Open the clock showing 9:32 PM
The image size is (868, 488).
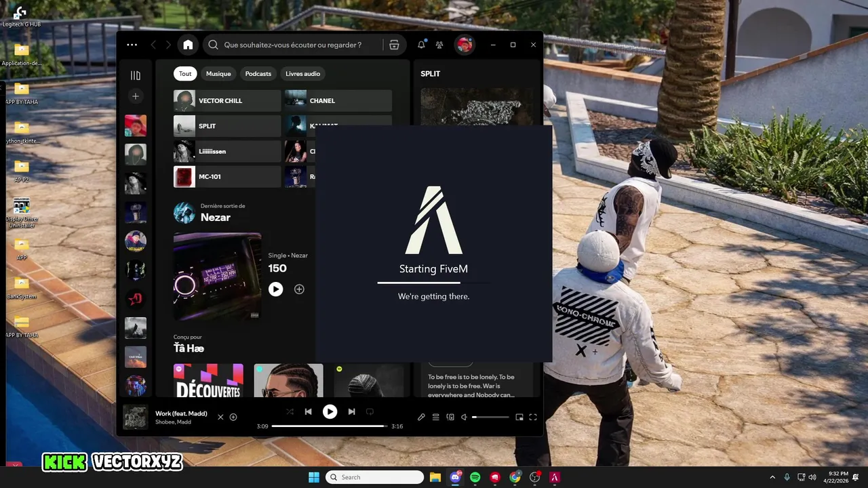[x=837, y=477]
